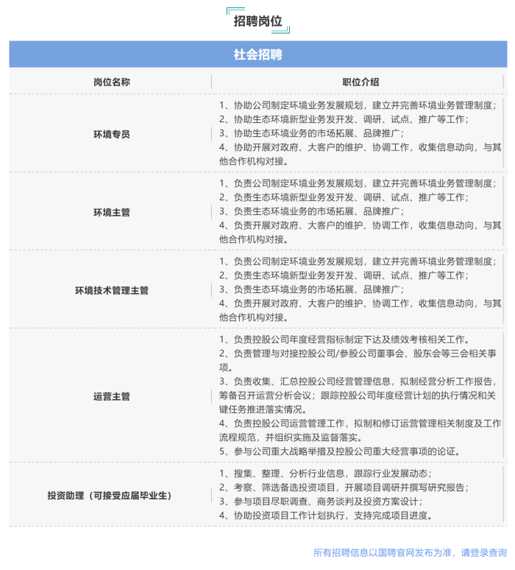Select the 环境技术管理主管 position name
515x570 pixels.
point(112,290)
